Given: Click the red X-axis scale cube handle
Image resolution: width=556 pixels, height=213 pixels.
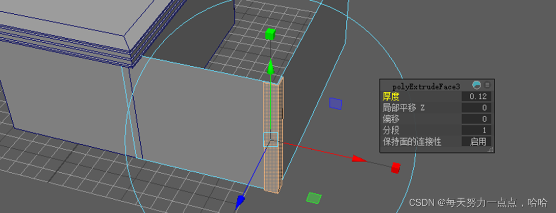Looking at the screenshot, I should pyautogui.click(x=396, y=168).
